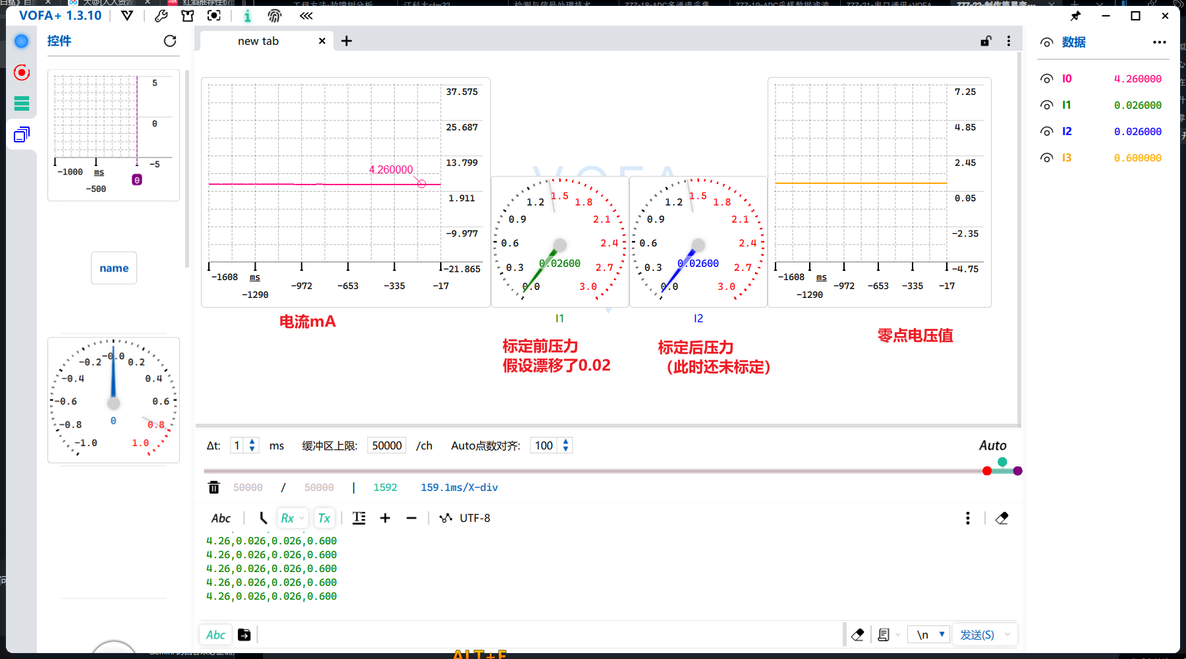Click the 'name' widget button

tap(114, 268)
